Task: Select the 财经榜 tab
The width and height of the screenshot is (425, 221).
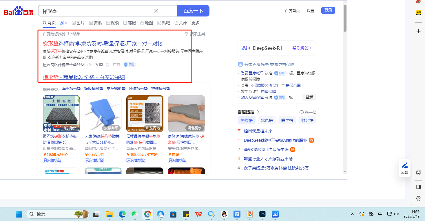Action: point(307,120)
